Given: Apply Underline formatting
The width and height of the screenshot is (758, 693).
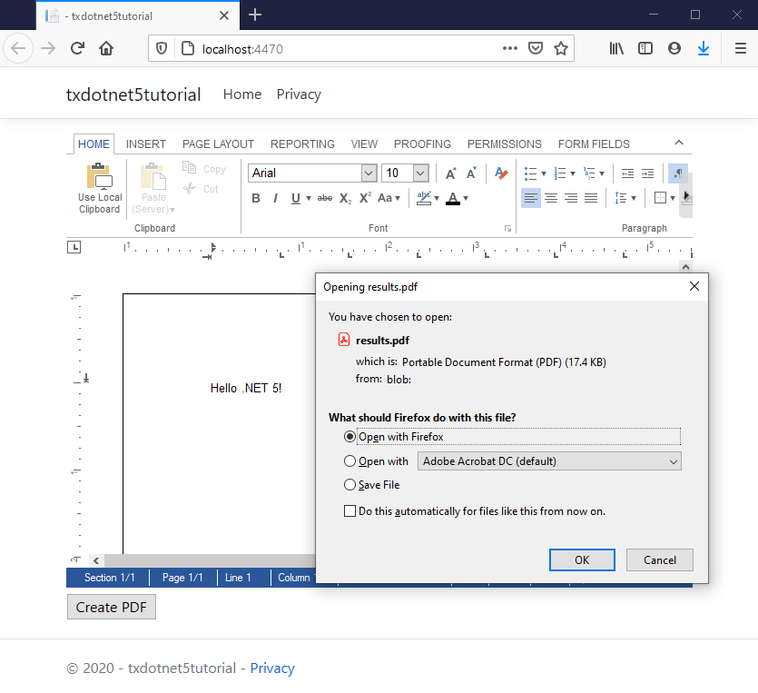Looking at the screenshot, I should (295, 198).
